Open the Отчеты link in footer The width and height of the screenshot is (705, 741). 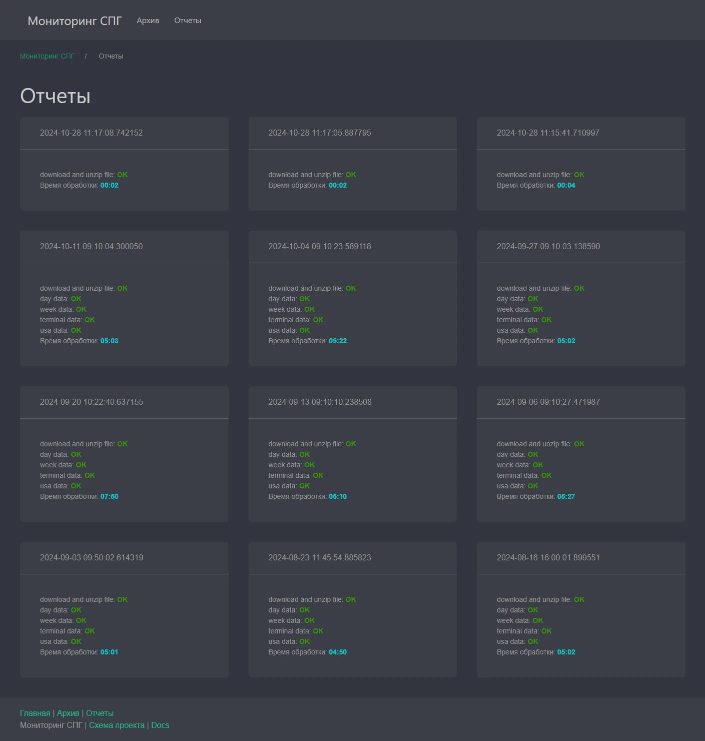point(100,713)
